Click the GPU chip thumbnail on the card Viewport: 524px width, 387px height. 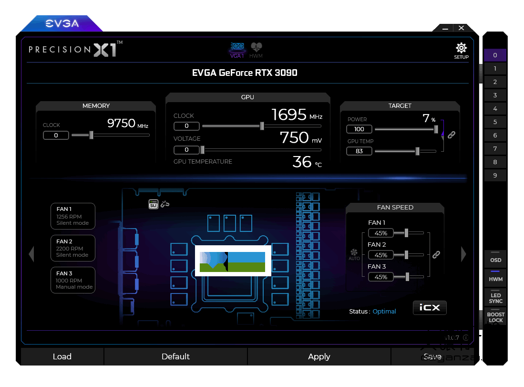coord(233,261)
